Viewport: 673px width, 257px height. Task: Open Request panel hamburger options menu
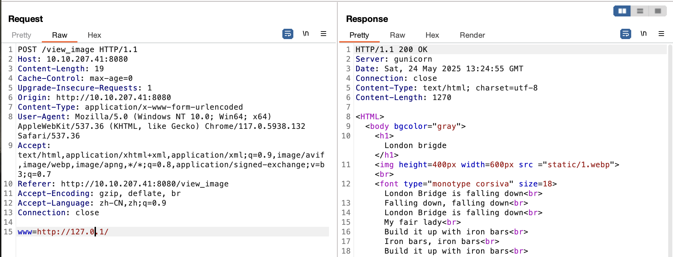[x=323, y=34]
